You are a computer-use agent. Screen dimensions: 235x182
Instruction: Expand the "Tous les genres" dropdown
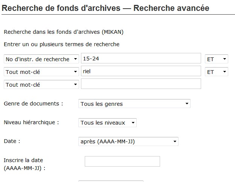pyautogui.click(x=134, y=104)
